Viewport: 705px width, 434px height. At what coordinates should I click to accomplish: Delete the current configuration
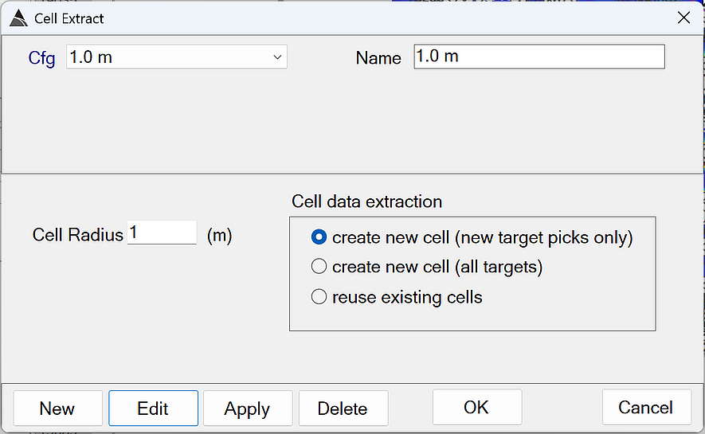coord(343,409)
